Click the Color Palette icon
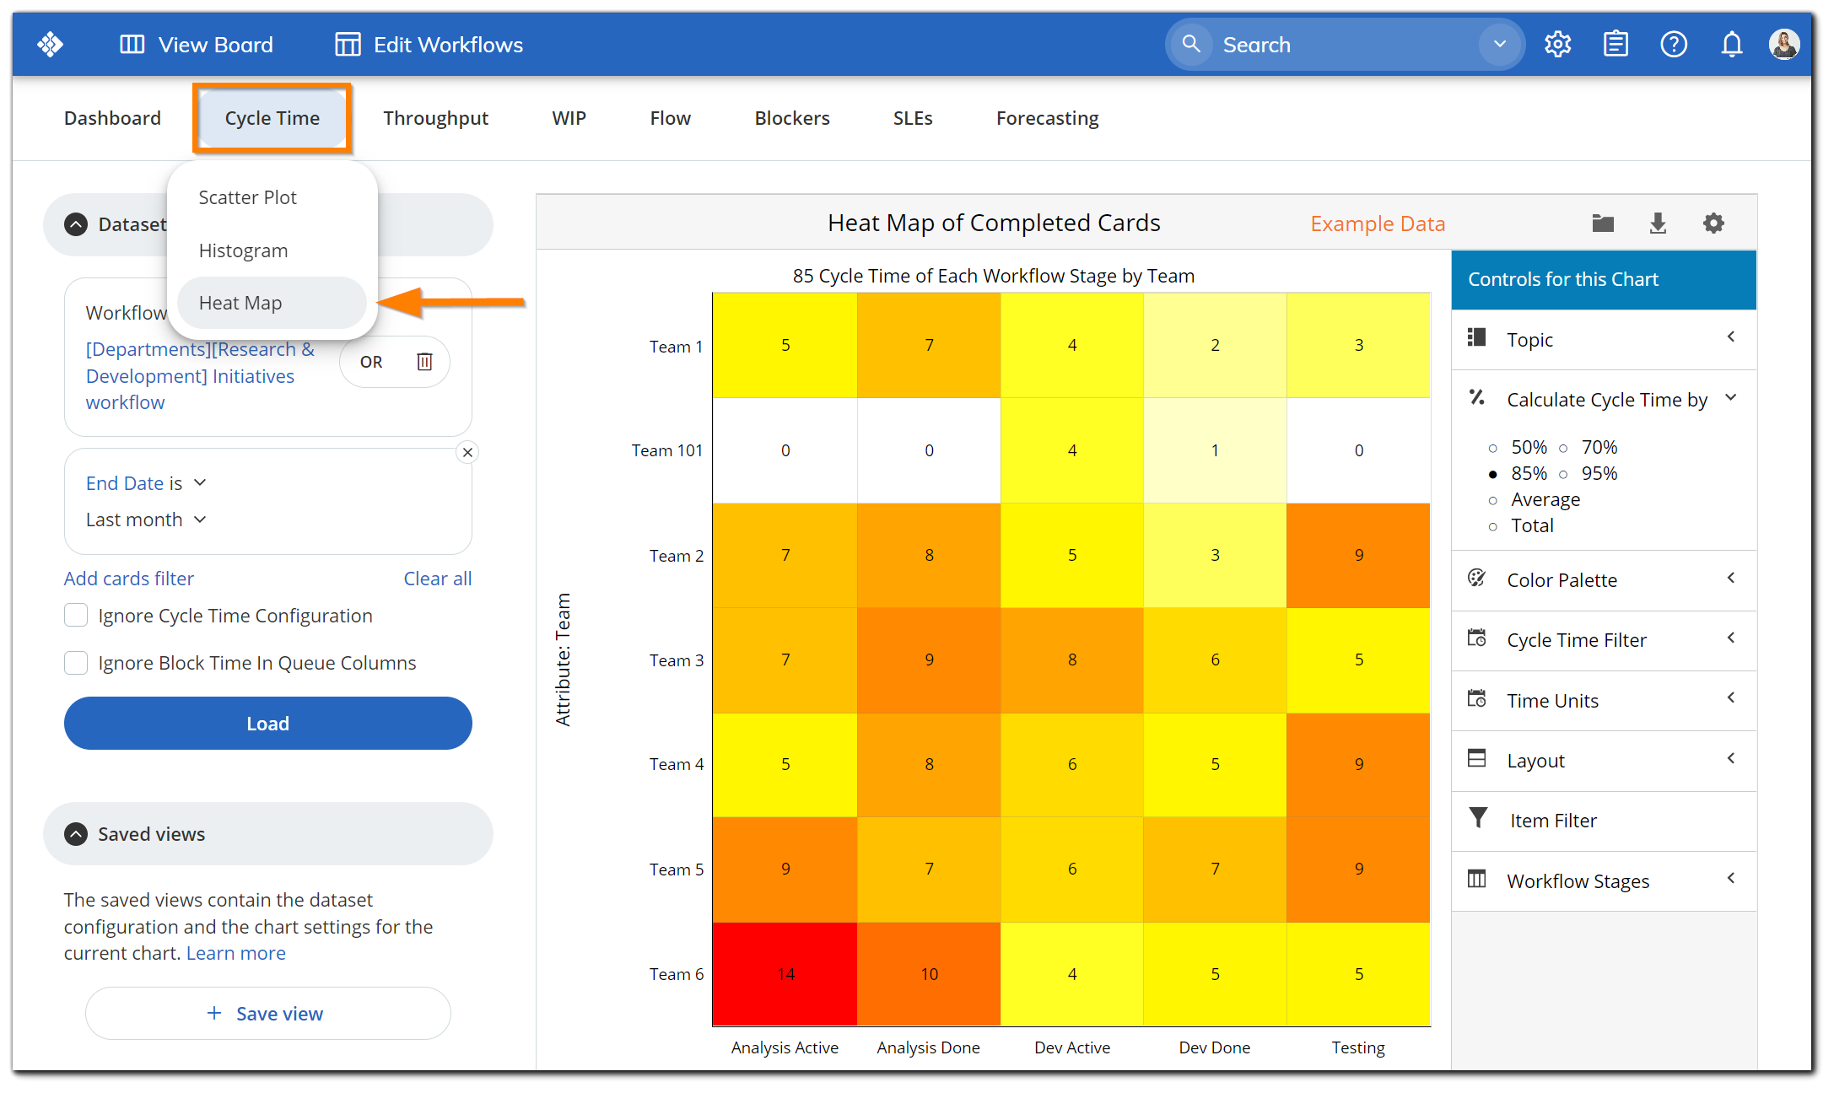The height and width of the screenshot is (1093, 1834). tap(1476, 579)
